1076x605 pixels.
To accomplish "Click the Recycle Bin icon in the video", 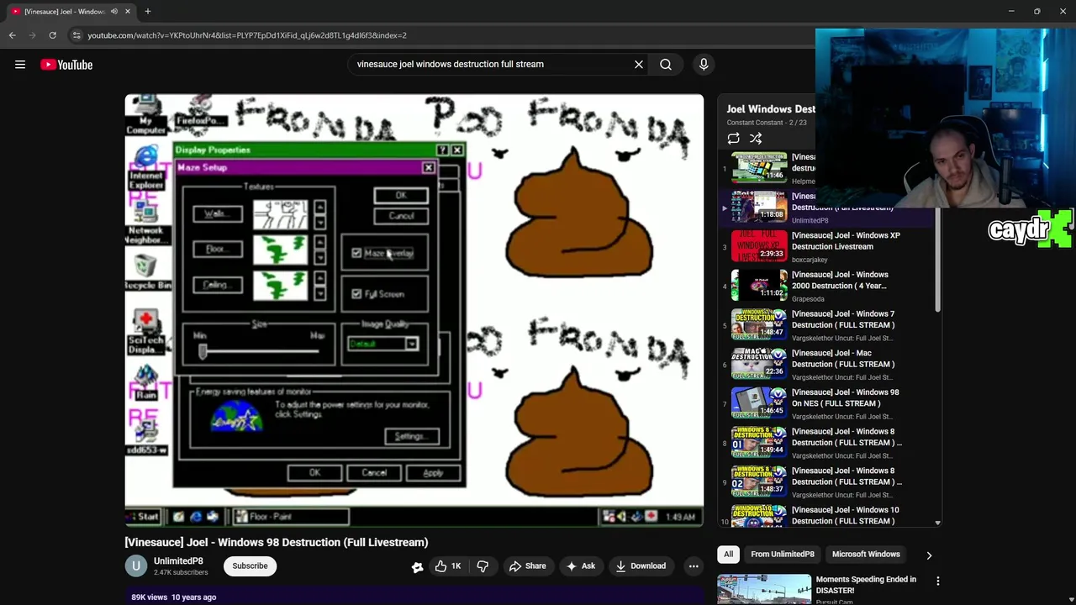I will click(x=147, y=272).
